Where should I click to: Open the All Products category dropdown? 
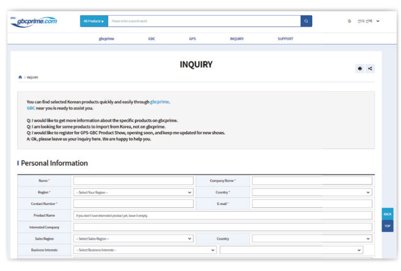coord(94,21)
